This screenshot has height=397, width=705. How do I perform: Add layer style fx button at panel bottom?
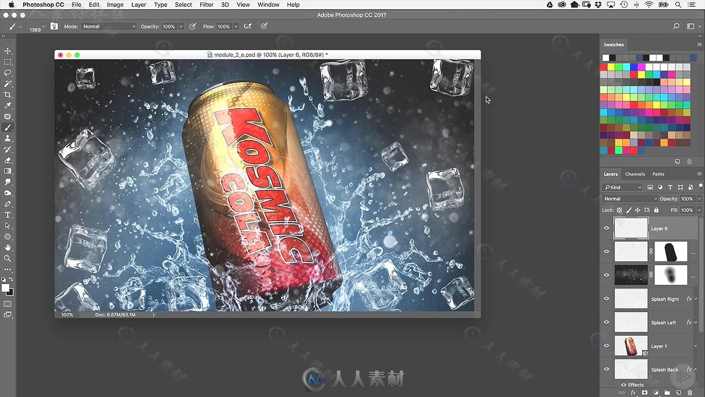point(633,393)
